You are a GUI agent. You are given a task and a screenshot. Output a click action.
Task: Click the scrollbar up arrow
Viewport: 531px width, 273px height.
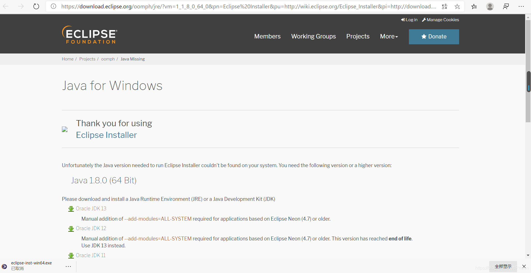click(528, 17)
